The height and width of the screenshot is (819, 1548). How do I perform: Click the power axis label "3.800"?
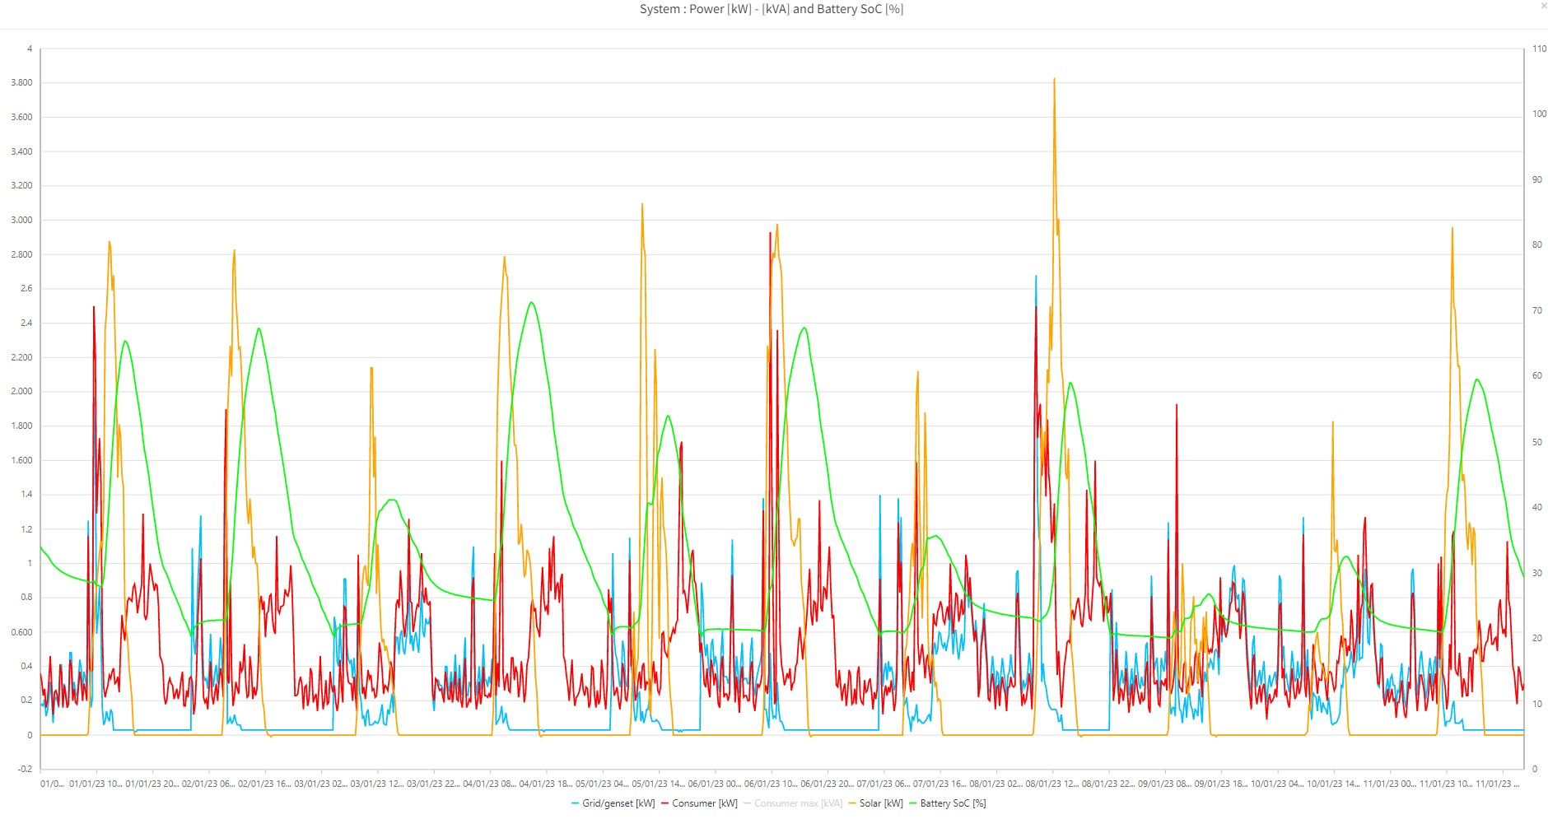pyautogui.click(x=21, y=82)
